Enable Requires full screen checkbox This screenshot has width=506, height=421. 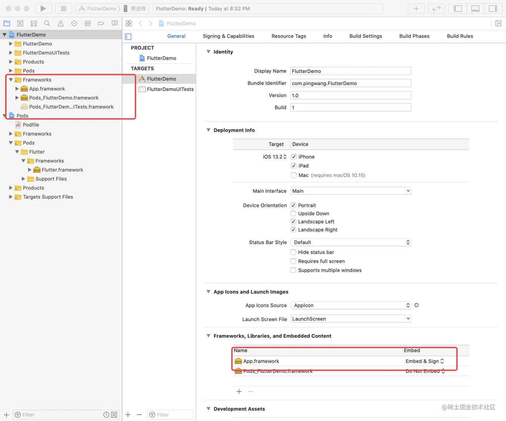(293, 261)
